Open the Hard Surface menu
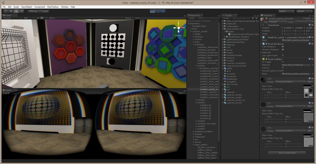 point(53,7)
